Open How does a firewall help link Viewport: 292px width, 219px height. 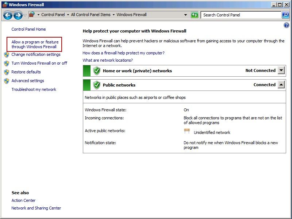point(123,53)
